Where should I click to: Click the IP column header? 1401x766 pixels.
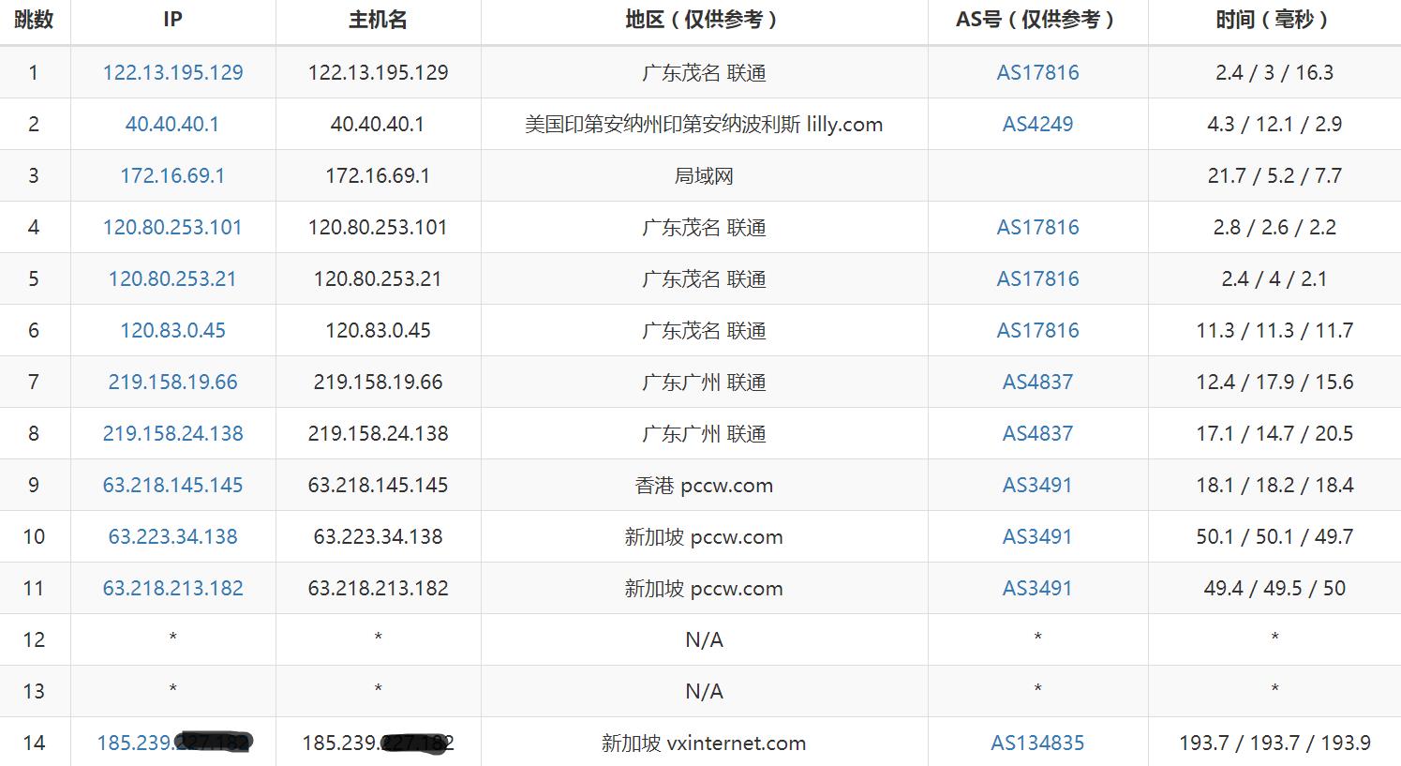click(x=172, y=20)
